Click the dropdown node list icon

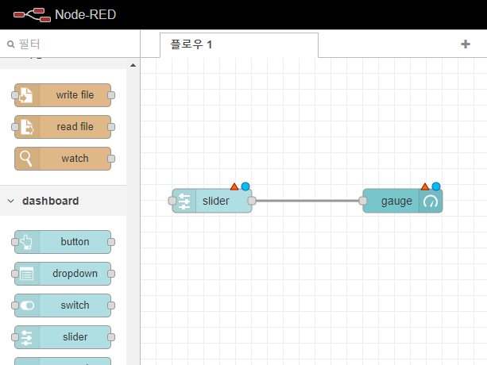pos(27,274)
